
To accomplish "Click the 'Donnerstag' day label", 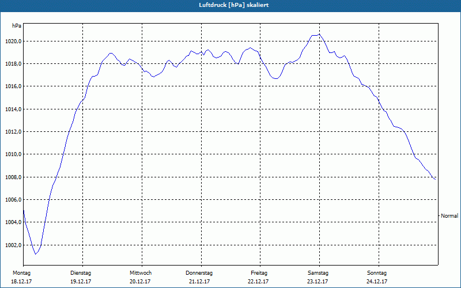I will pos(199,273).
